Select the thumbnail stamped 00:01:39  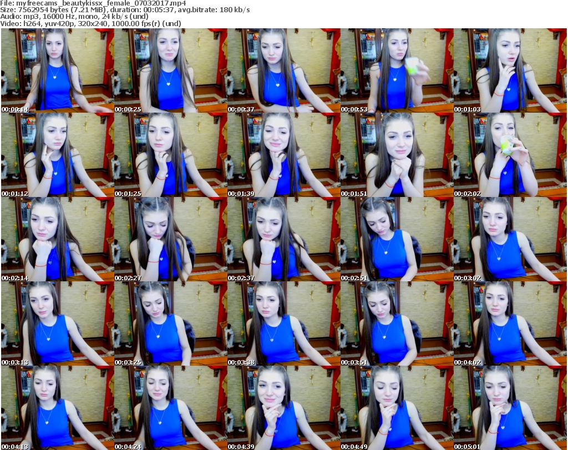pos(283,155)
